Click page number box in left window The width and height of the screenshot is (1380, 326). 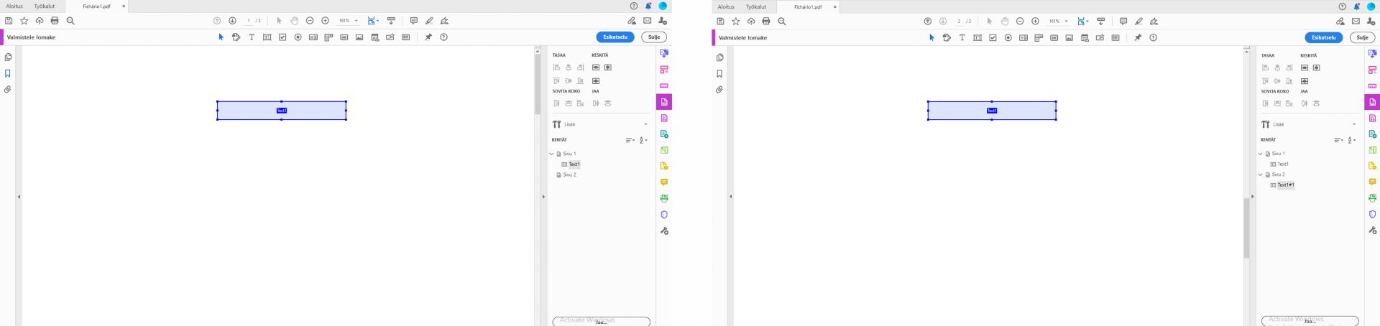(249, 21)
